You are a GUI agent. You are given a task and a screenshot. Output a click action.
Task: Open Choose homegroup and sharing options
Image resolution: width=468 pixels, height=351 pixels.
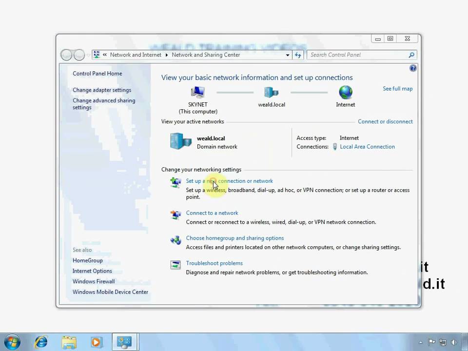click(235, 238)
